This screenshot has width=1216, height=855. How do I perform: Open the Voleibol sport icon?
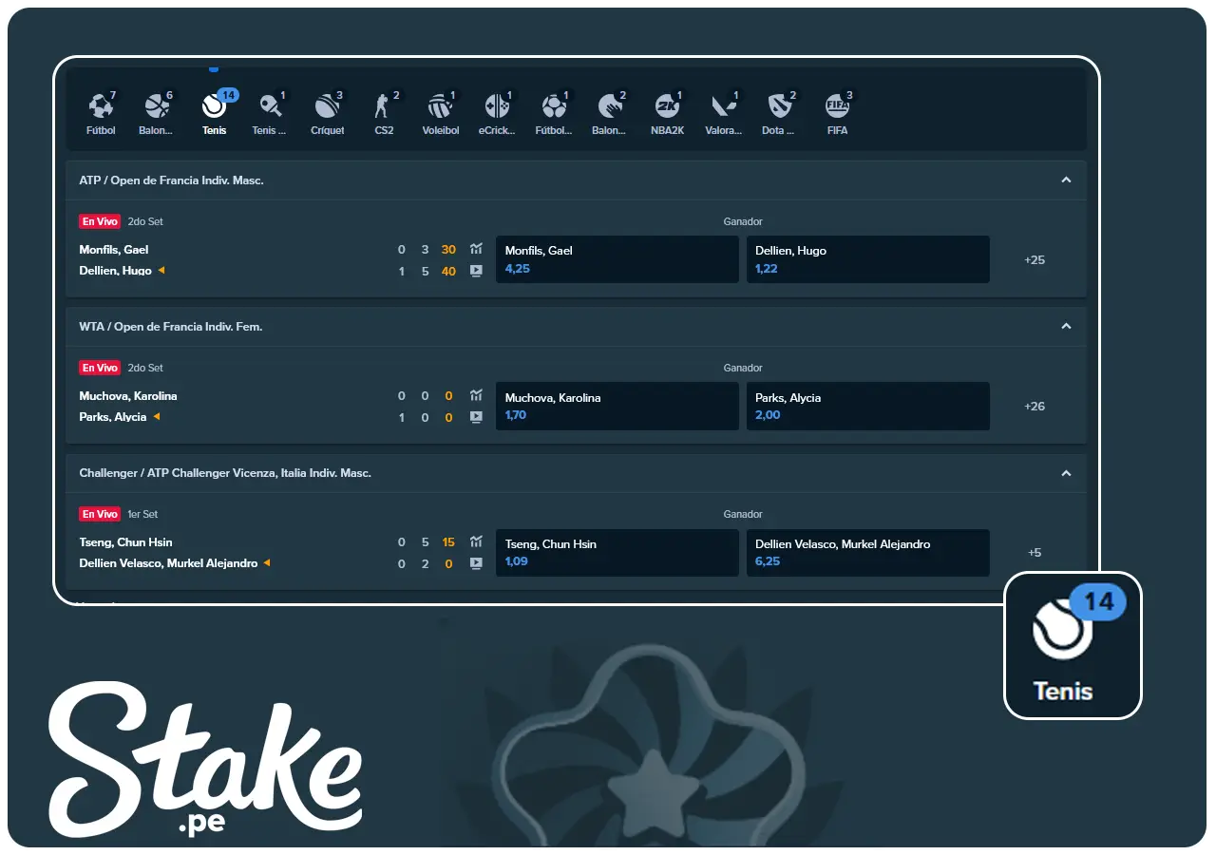tap(441, 113)
